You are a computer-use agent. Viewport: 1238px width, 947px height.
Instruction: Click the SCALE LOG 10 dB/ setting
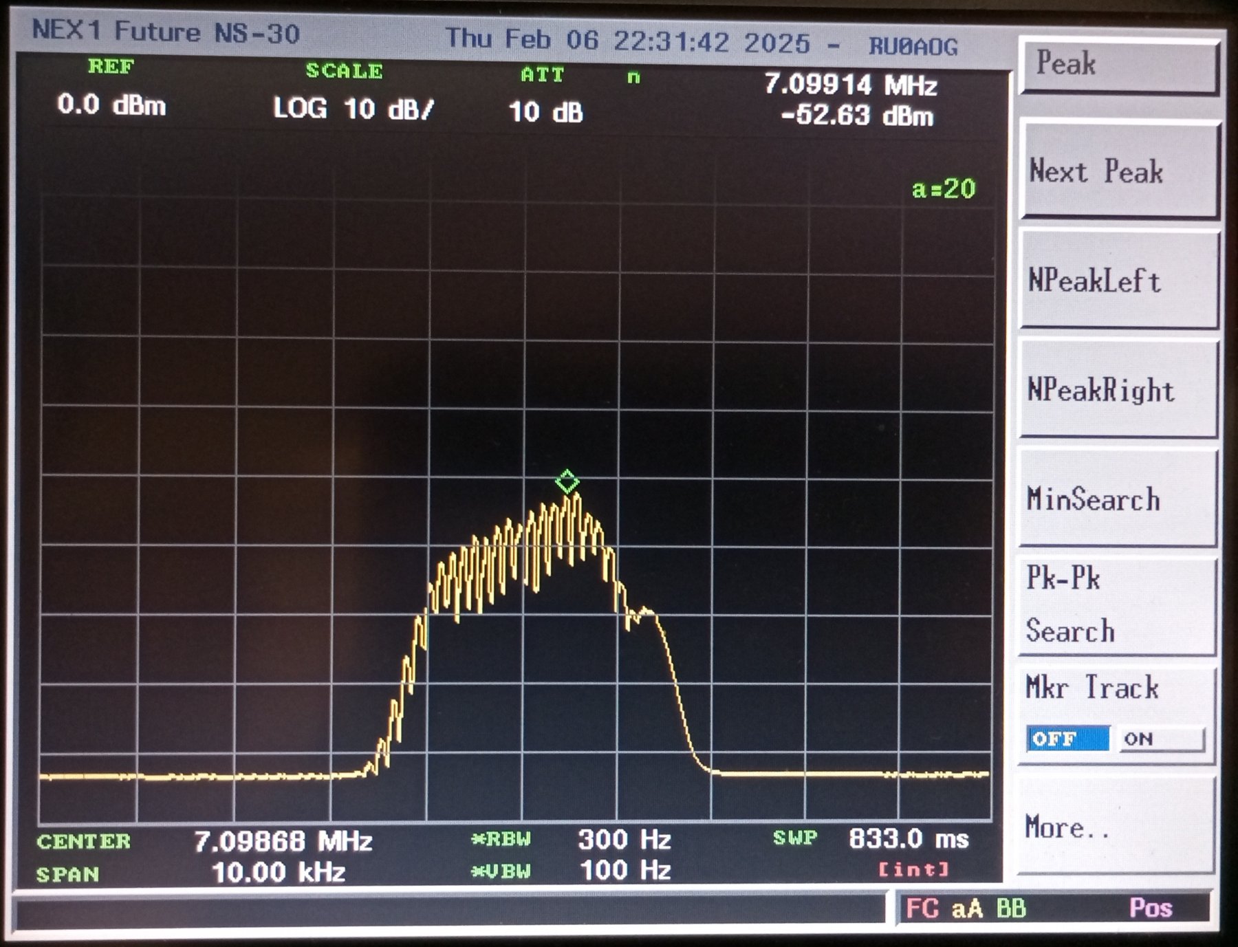pyautogui.click(x=354, y=109)
